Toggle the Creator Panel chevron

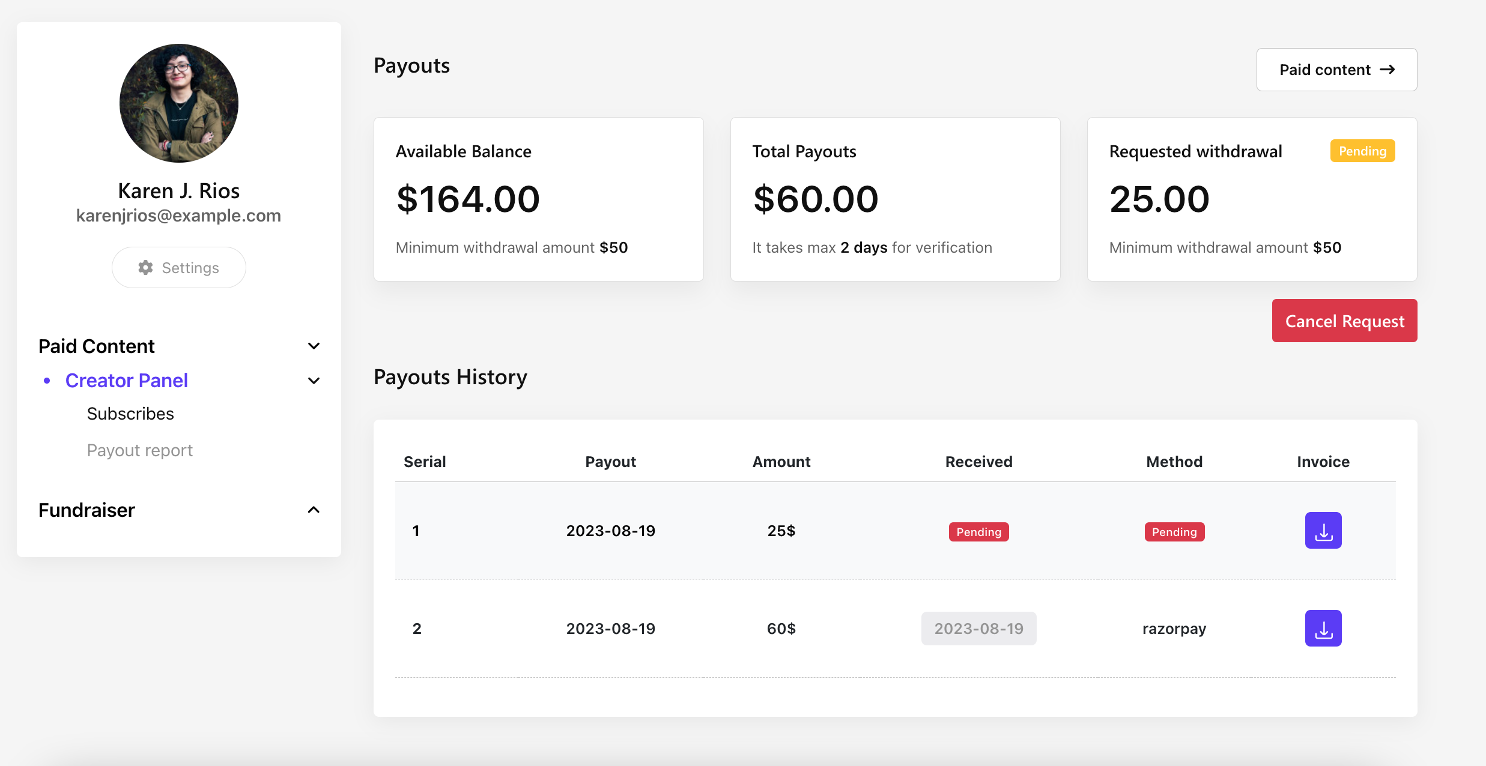click(x=314, y=381)
